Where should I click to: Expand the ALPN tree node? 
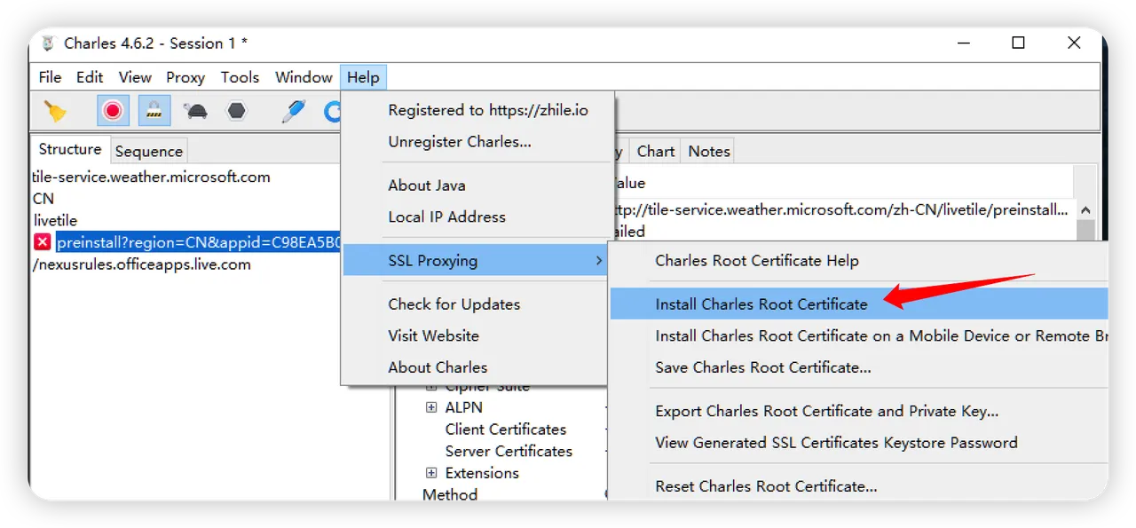(431, 407)
